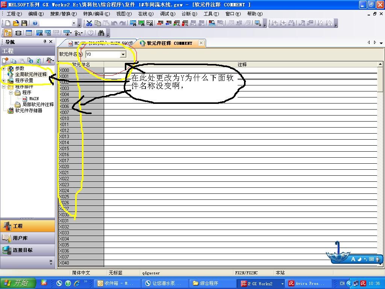Screen dimensions: 385x289
Task: Click the Dev device list table icon
Action: [48, 33]
